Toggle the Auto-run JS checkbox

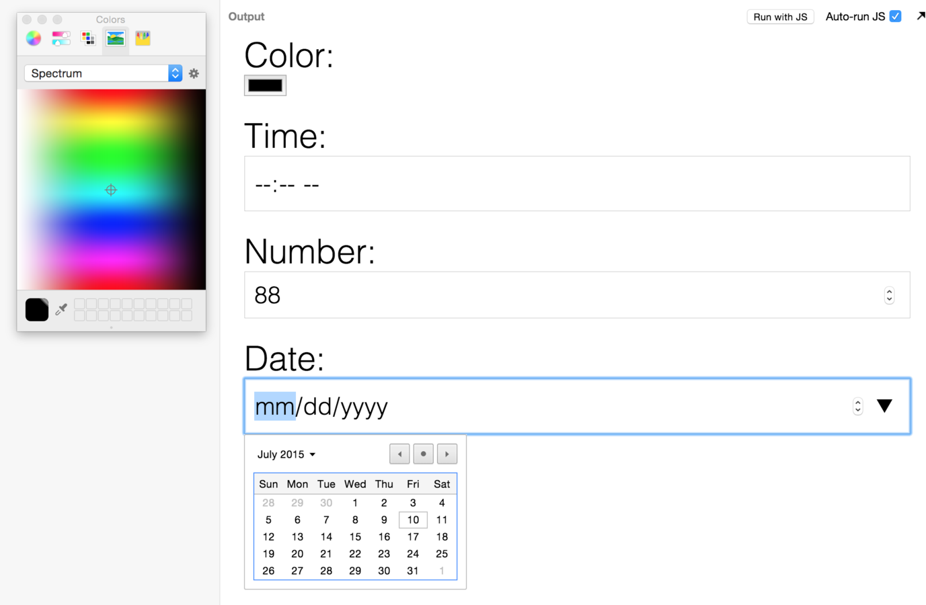point(895,16)
